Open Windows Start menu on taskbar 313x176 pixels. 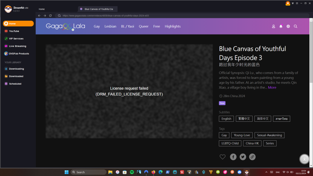[x=66, y=172]
